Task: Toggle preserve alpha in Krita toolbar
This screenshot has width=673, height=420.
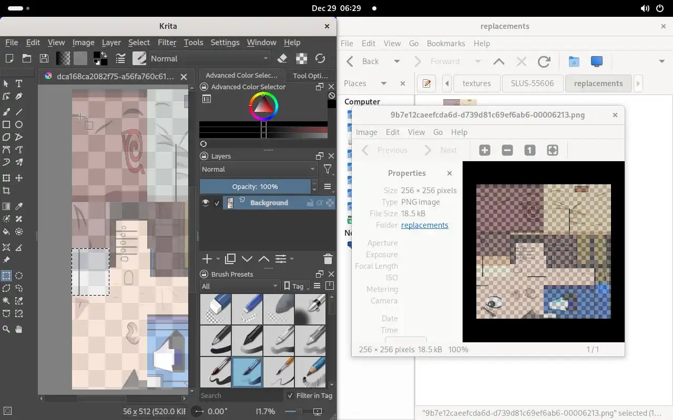Action: coord(302,58)
